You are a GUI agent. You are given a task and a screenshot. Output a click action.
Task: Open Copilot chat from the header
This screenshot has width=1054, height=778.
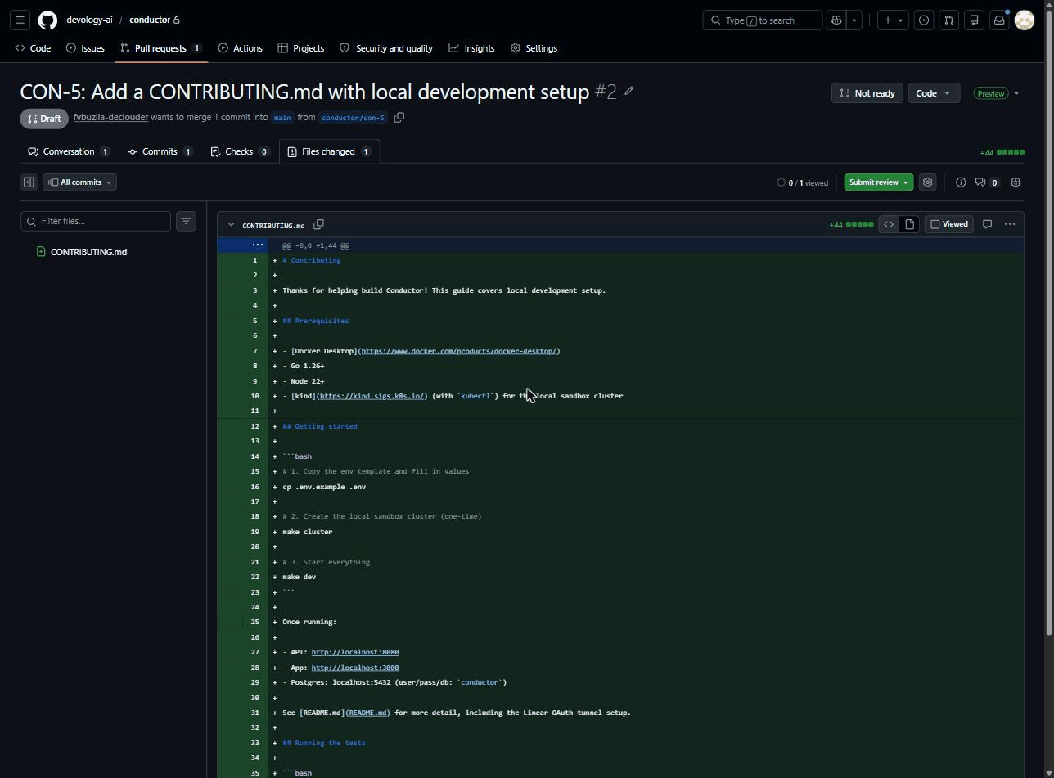[x=836, y=20]
